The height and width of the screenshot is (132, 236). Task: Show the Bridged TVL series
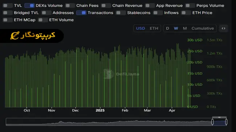(8, 13)
